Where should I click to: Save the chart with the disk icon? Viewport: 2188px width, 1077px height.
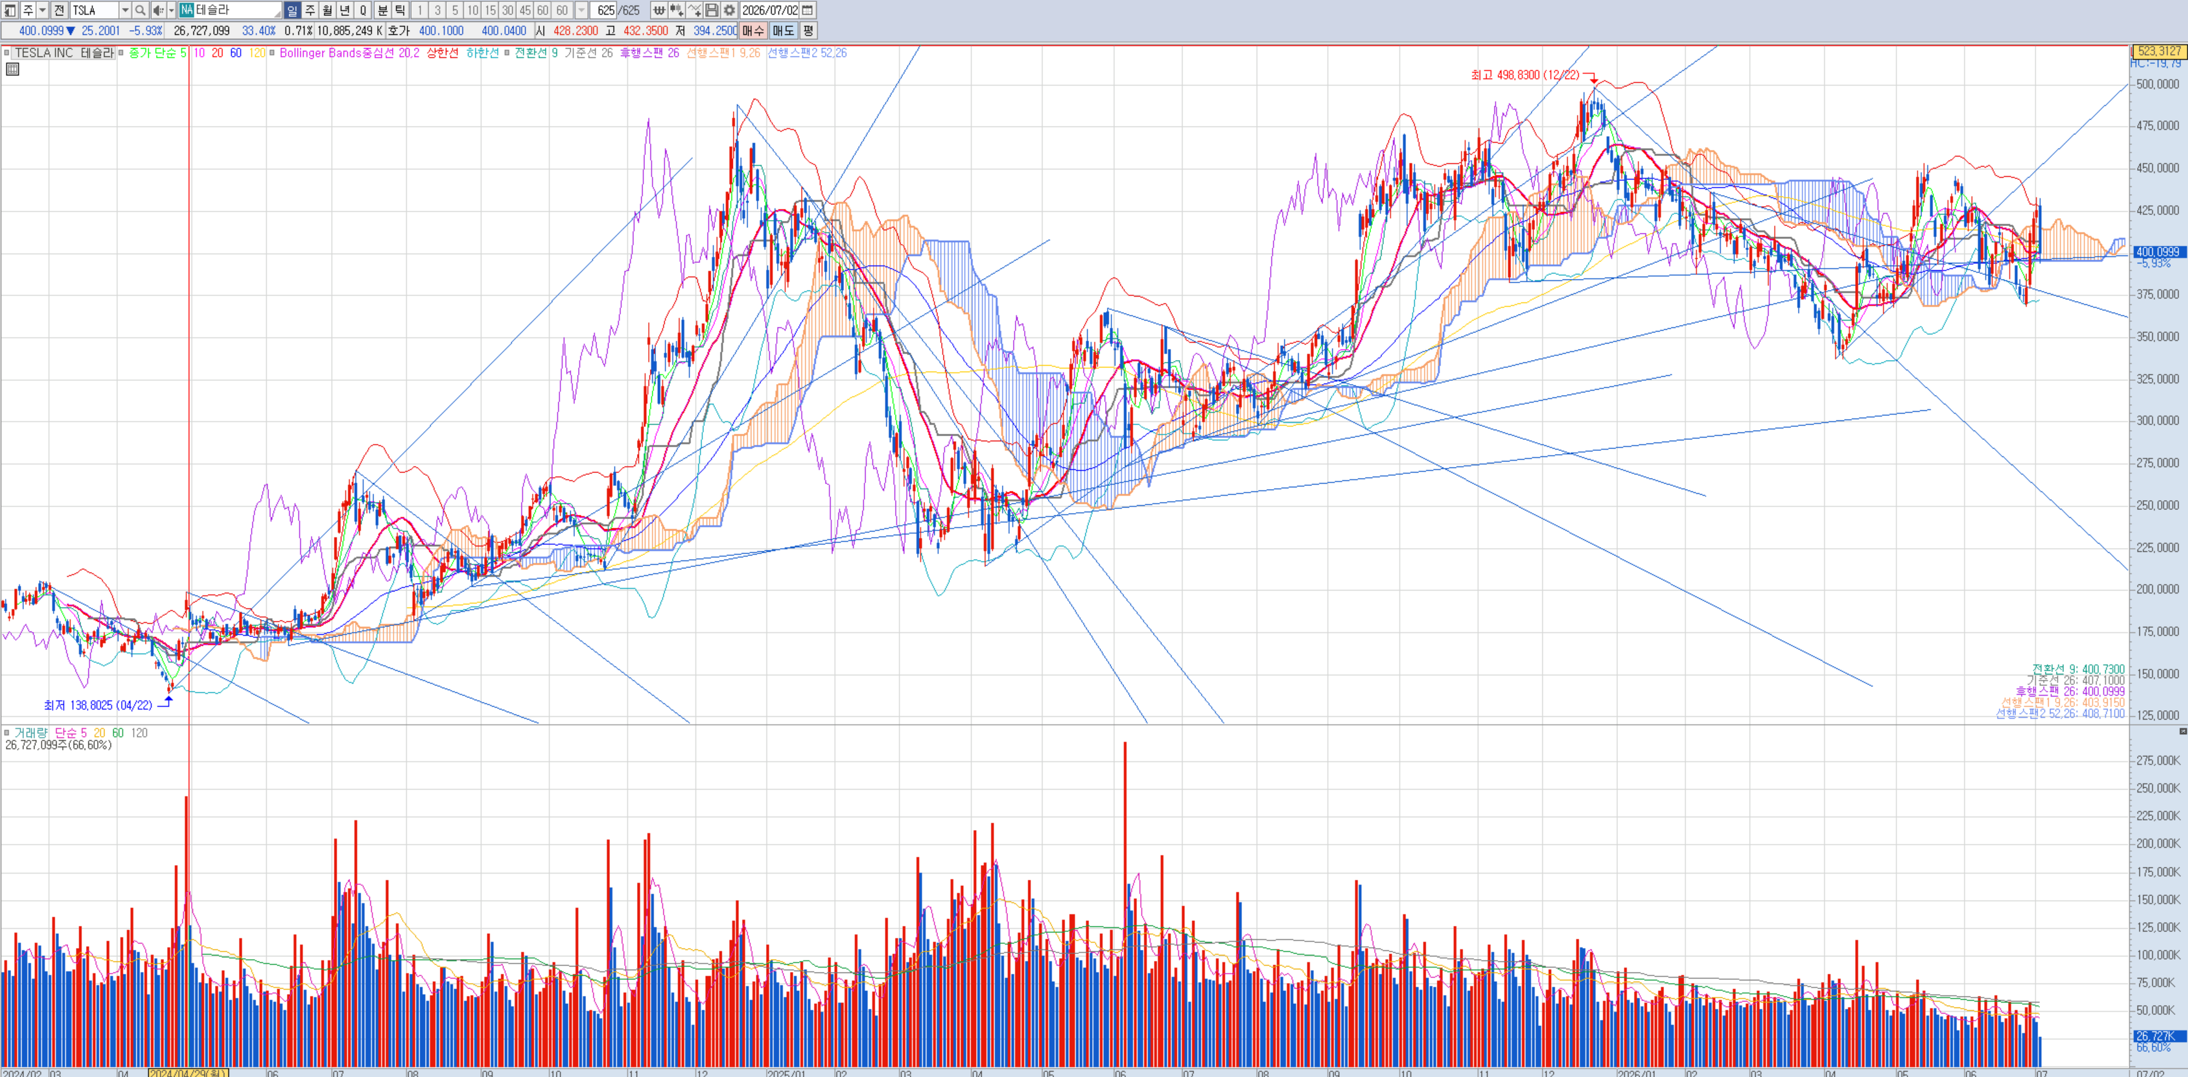point(712,10)
